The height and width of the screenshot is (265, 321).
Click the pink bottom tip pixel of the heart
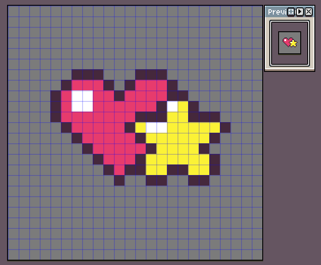tap(119, 170)
